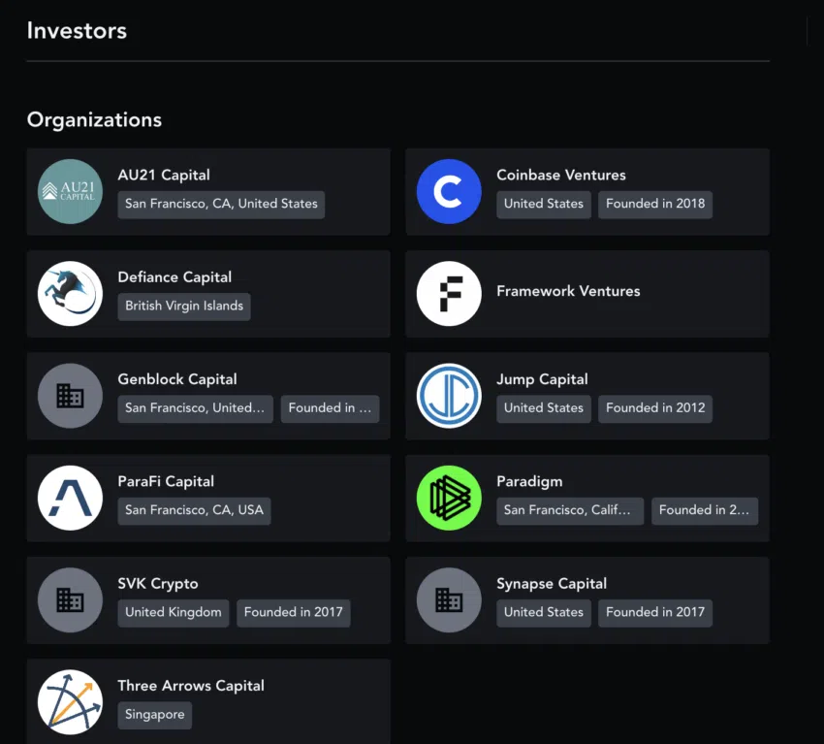Select the 'United Kingdom' tag
This screenshot has width=824, height=744.
173,612
